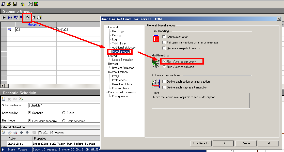Select the Data Format Extension tree node
The height and width of the screenshot is (152, 284).
coord(122,92)
